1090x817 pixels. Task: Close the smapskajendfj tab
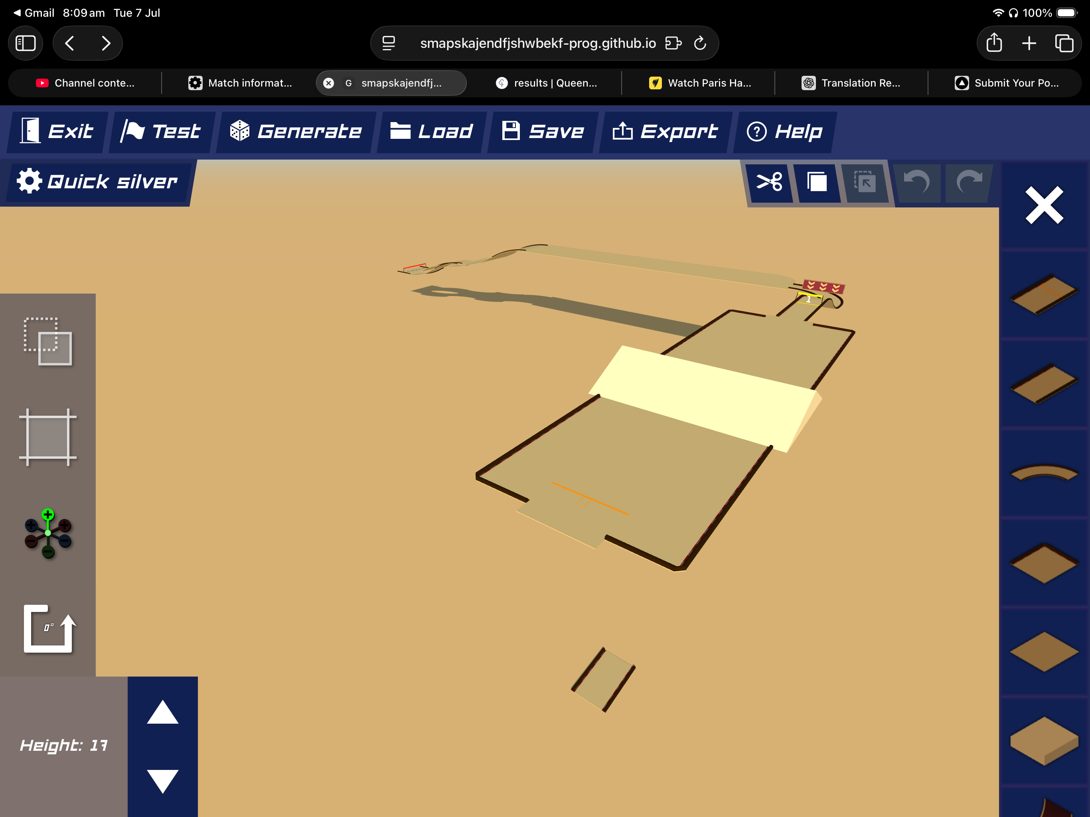(329, 83)
